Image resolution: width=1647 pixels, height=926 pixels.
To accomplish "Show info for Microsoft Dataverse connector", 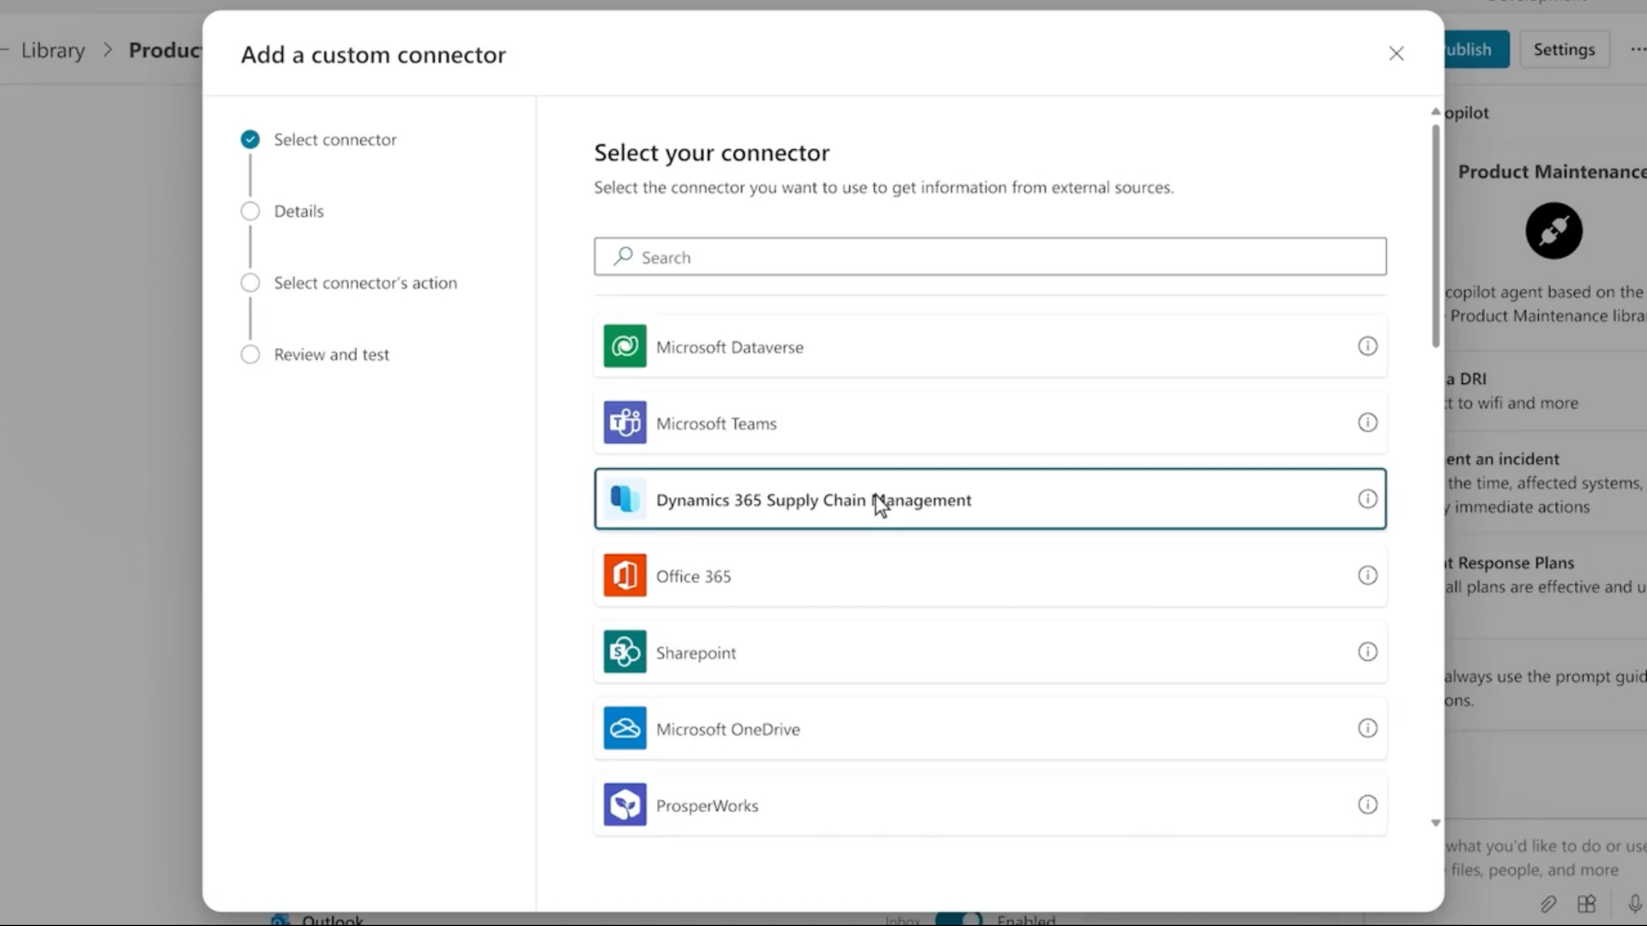I will (1367, 346).
